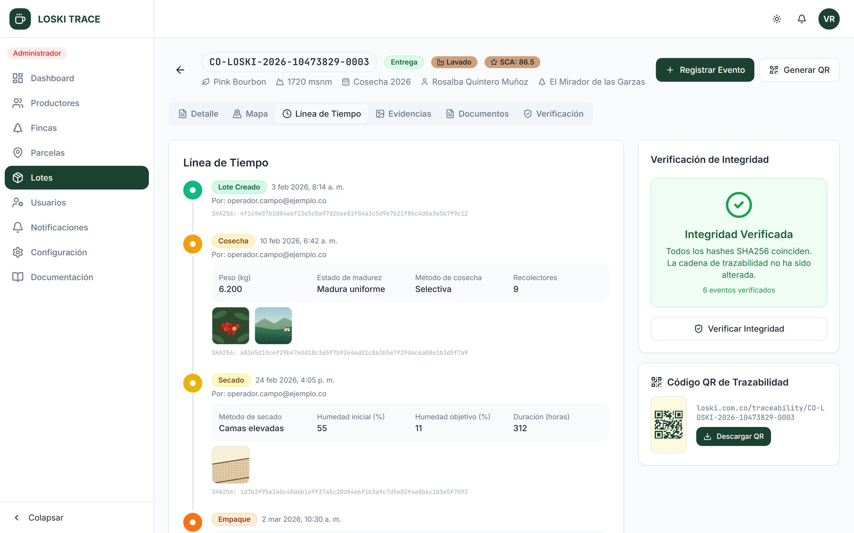Click the yellow Secado timeline marker
Viewport: 854px width, 533px height.
coord(193,383)
